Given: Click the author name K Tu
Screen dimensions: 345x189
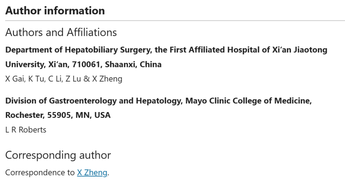Looking at the screenshot, I should coord(36,79).
